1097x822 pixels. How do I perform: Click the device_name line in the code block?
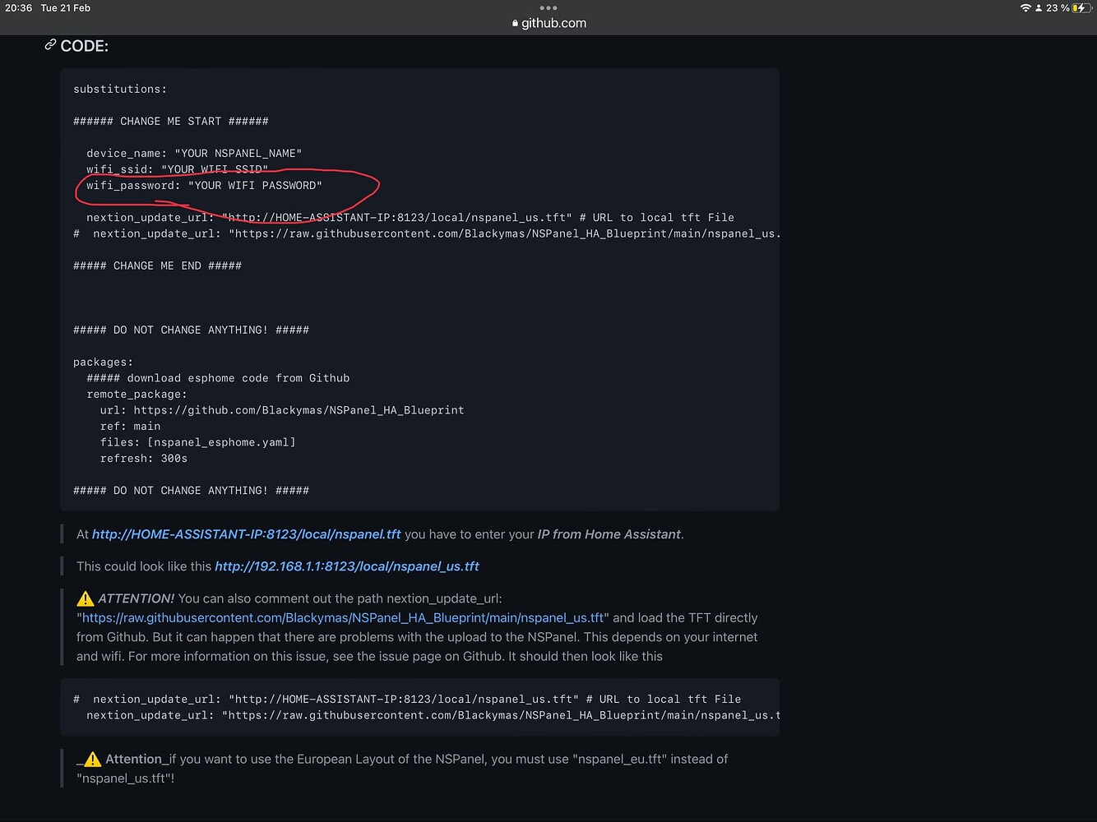pos(194,154)
